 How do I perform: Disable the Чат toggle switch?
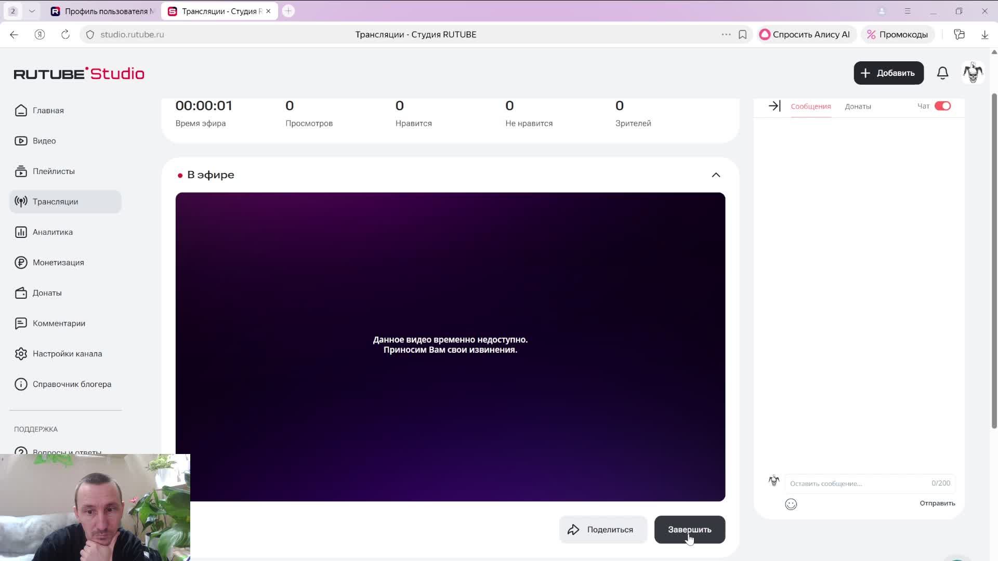click(x=942, y=106)
